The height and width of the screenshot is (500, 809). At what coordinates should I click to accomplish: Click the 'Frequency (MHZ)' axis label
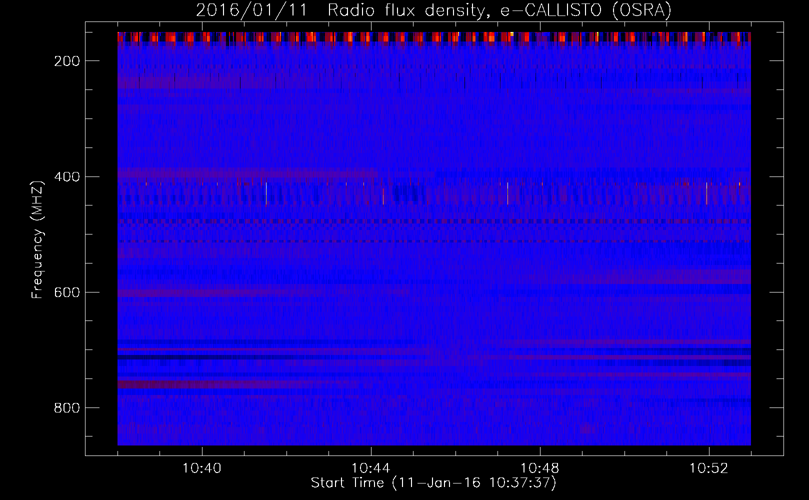(x=37, y=239)
